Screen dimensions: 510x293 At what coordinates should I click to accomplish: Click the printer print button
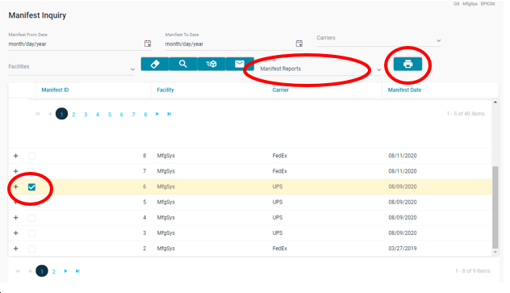[408, 64]
